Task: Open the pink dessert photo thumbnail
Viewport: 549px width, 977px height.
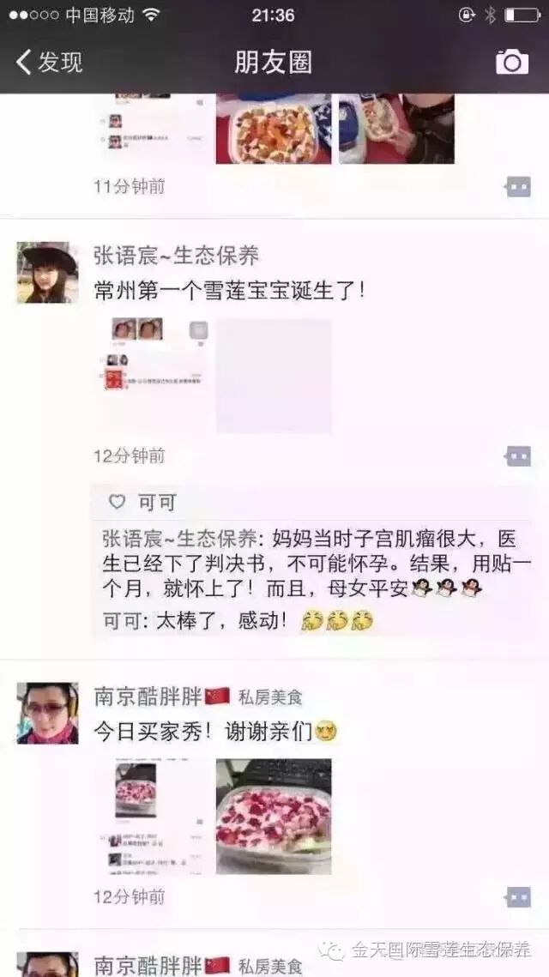Action: pyautogui.click(x=274, y=817)
